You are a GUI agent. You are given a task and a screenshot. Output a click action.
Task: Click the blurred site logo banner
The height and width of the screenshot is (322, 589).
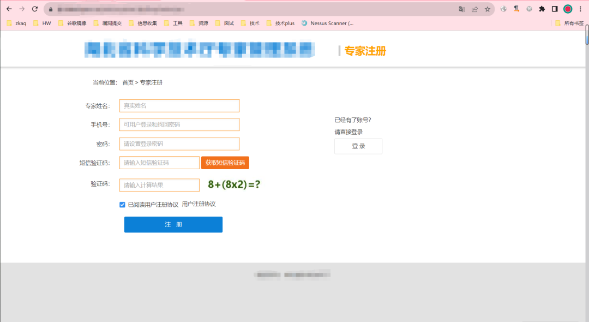[x=200, y=50]
